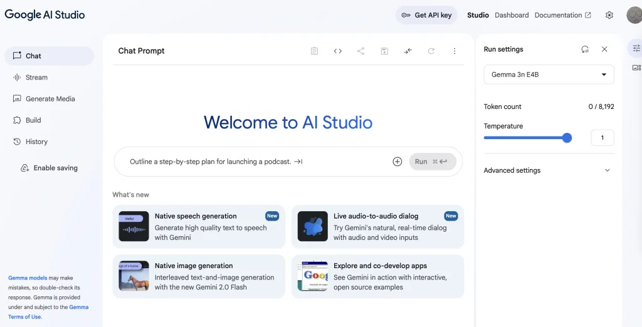Click the external link icon beside Documentation

click(588, 15)
